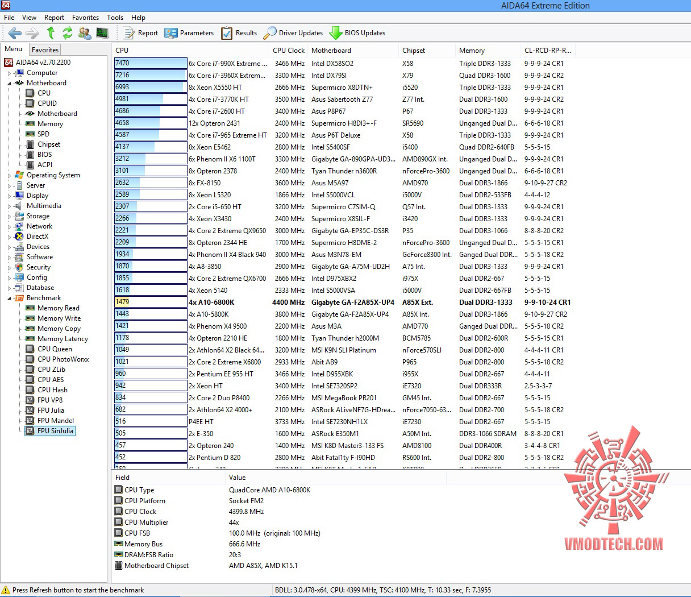Select the CPU AES benchmark
691x597 pixels.
[51, 380]
